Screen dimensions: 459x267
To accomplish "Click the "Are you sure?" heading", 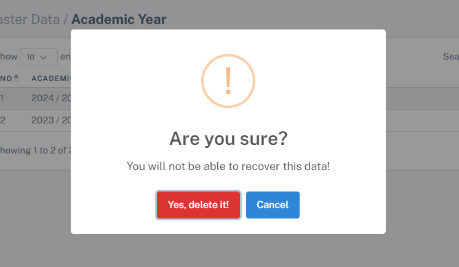I will 228,139.
